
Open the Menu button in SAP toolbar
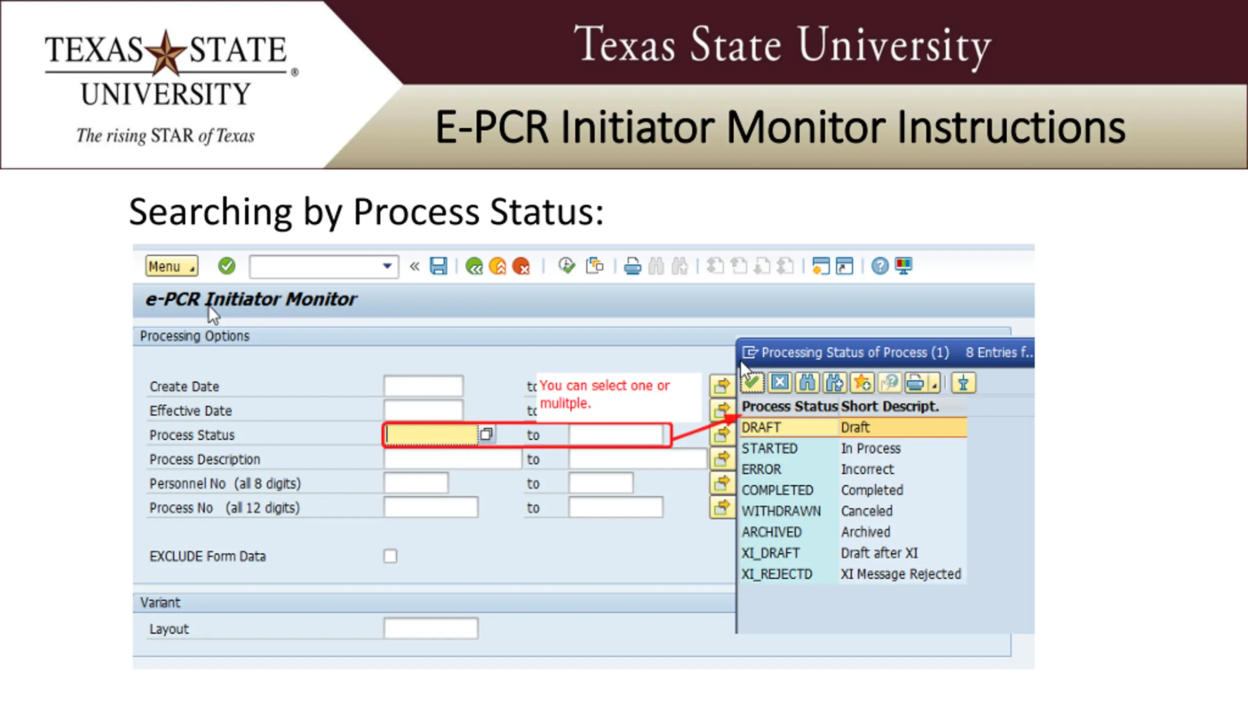[x=172, y=266]
